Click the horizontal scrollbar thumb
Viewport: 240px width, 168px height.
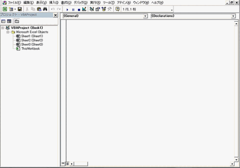pos(81,164)
